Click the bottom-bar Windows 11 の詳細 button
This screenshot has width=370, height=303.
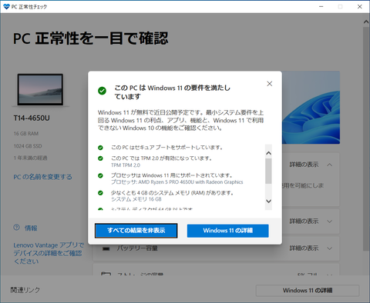tap(308, 291)
